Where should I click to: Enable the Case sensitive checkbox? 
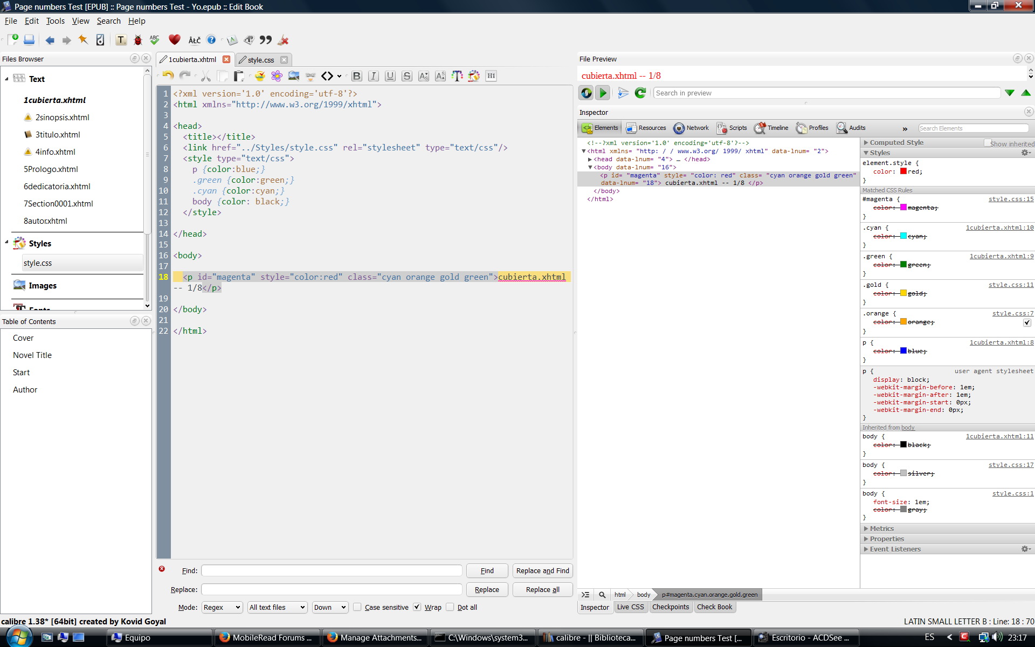pyautogui.click(x=357, y=607)
